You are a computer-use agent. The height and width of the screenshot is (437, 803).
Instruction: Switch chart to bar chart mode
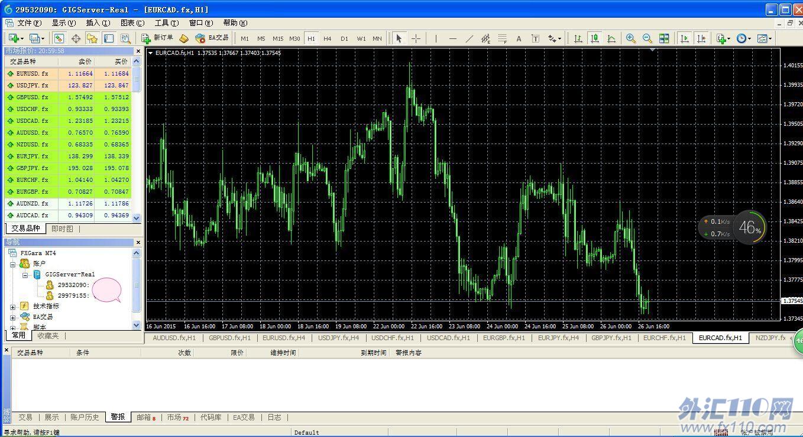578,38
